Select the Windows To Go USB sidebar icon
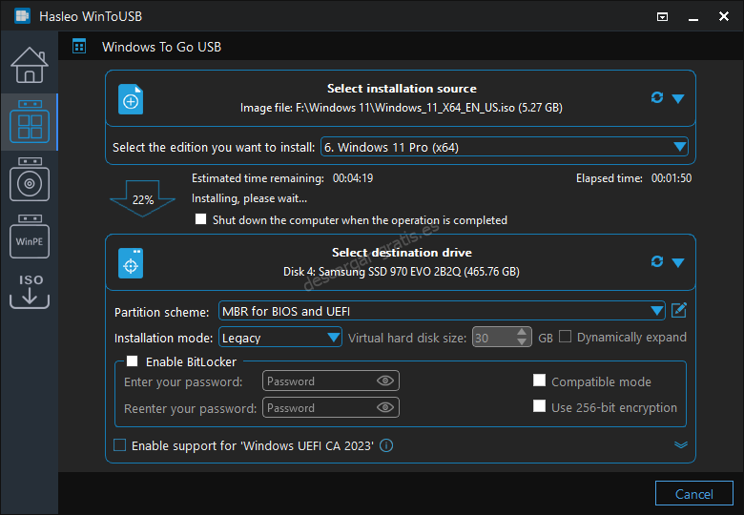Image resolution: width=744 pixels, height=515 pixels. (30, 121)
